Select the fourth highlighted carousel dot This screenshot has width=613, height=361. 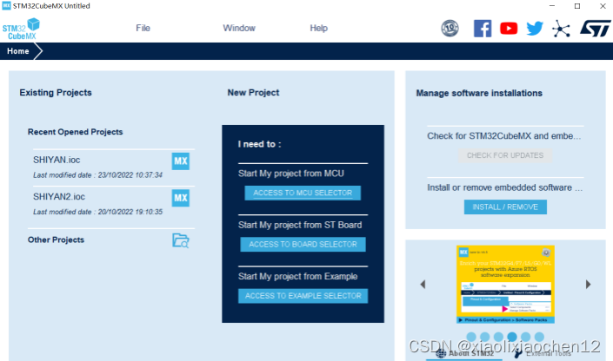tap(512, 337)
